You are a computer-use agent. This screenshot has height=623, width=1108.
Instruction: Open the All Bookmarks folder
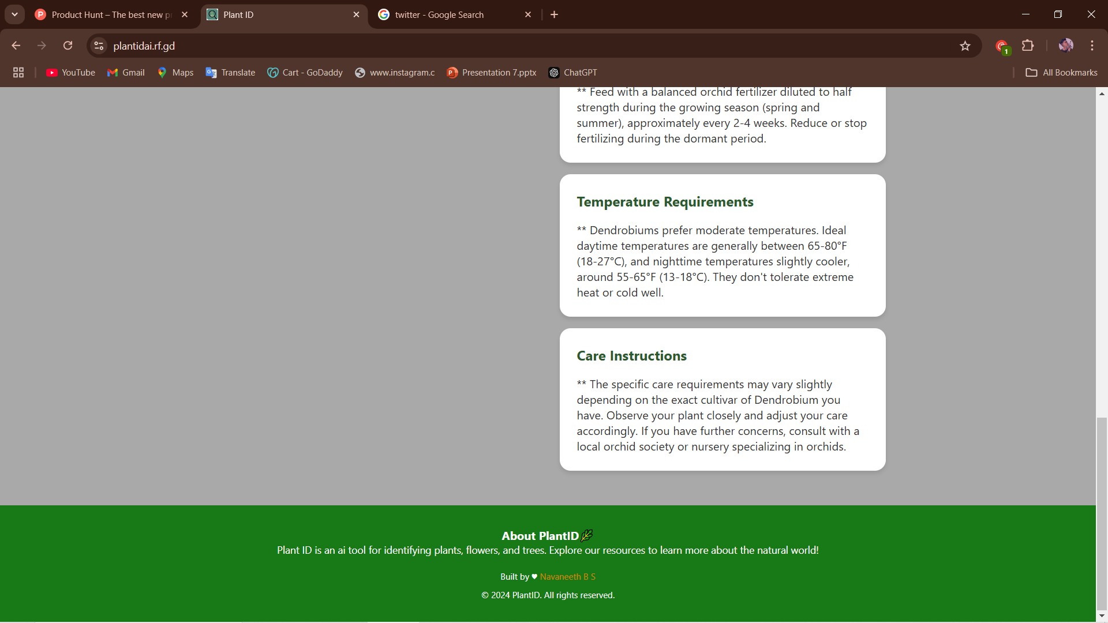(1061, 73)
